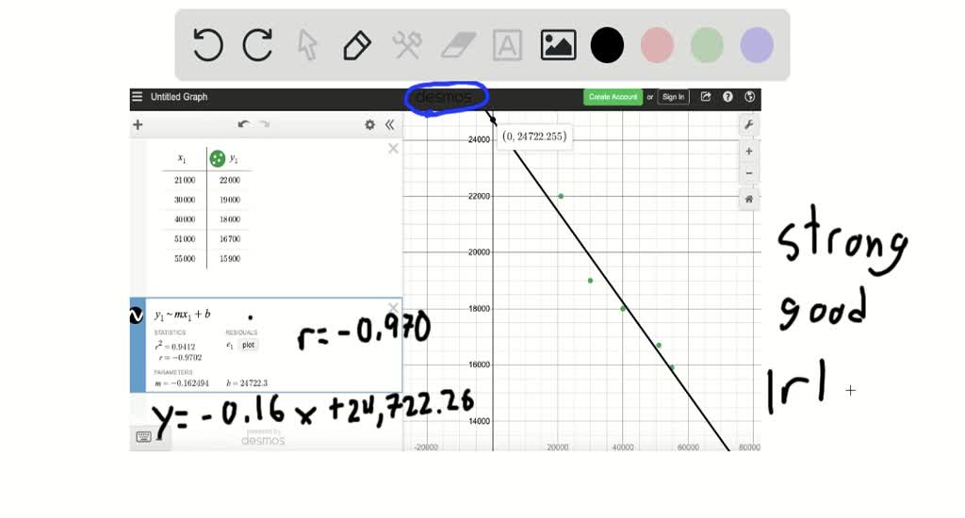Delete the data table with its X
965x518 pixels.
tap(393, 148)
